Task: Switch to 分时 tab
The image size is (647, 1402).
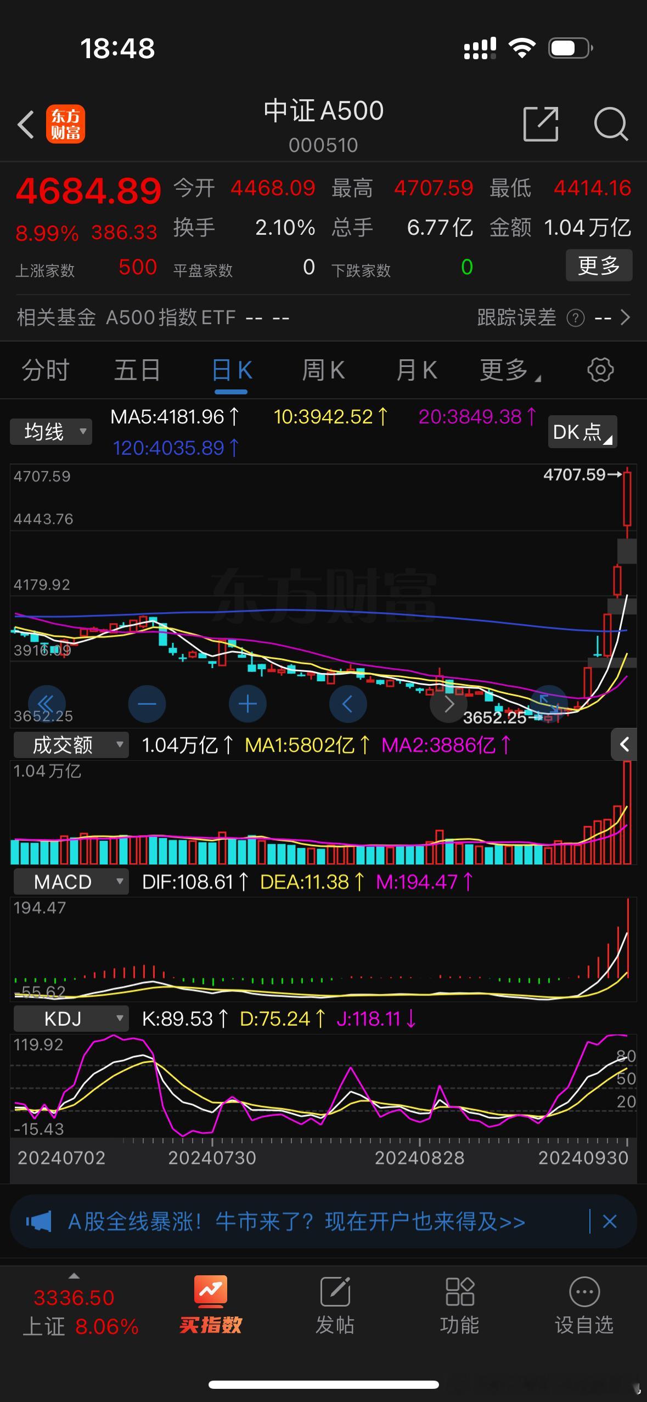Action: coord(46,370)
